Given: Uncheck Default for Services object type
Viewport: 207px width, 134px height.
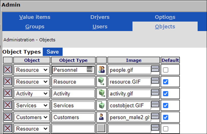Looking at the screenshot, I should click(166, 106).
